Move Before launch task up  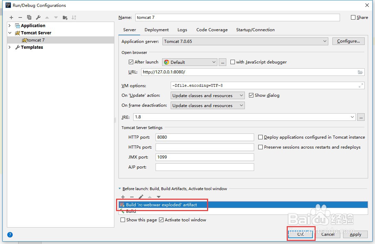150,197
